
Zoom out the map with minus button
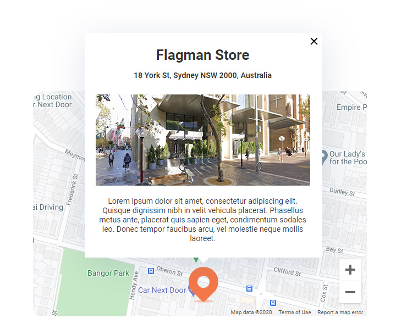coord(350,292)
